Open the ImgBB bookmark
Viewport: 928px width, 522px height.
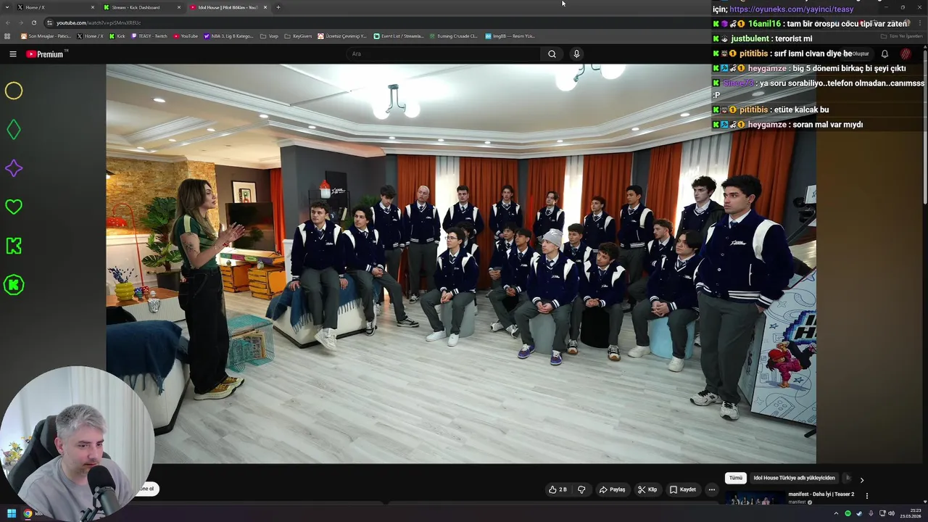[510, 36]
